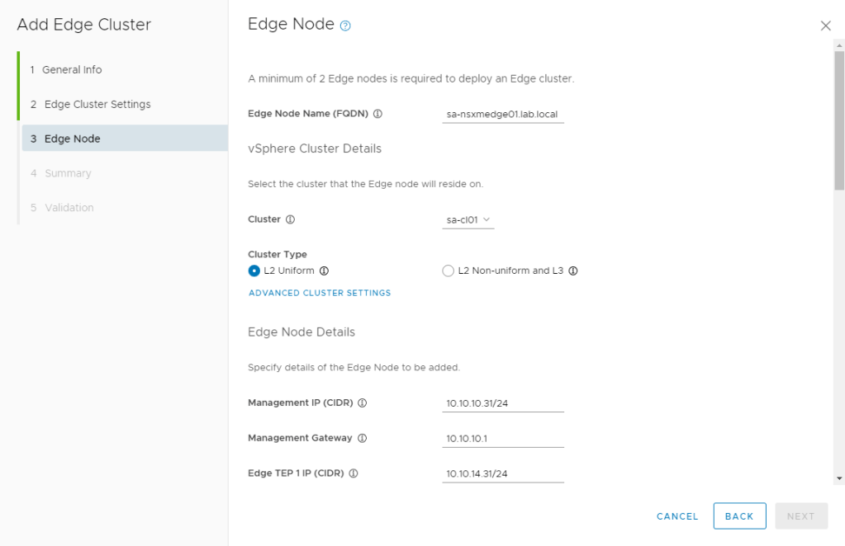Go to General Info step
Screen dimensions: 845x546
click(x=72, y=70)
